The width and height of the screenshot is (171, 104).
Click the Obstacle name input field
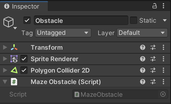coord(81,20)
